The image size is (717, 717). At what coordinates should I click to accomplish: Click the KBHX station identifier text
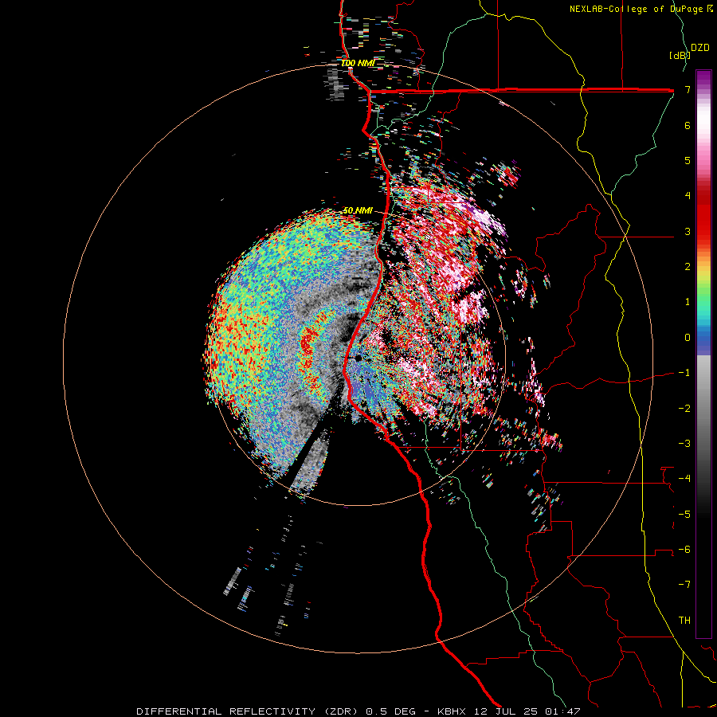[452, 711]
